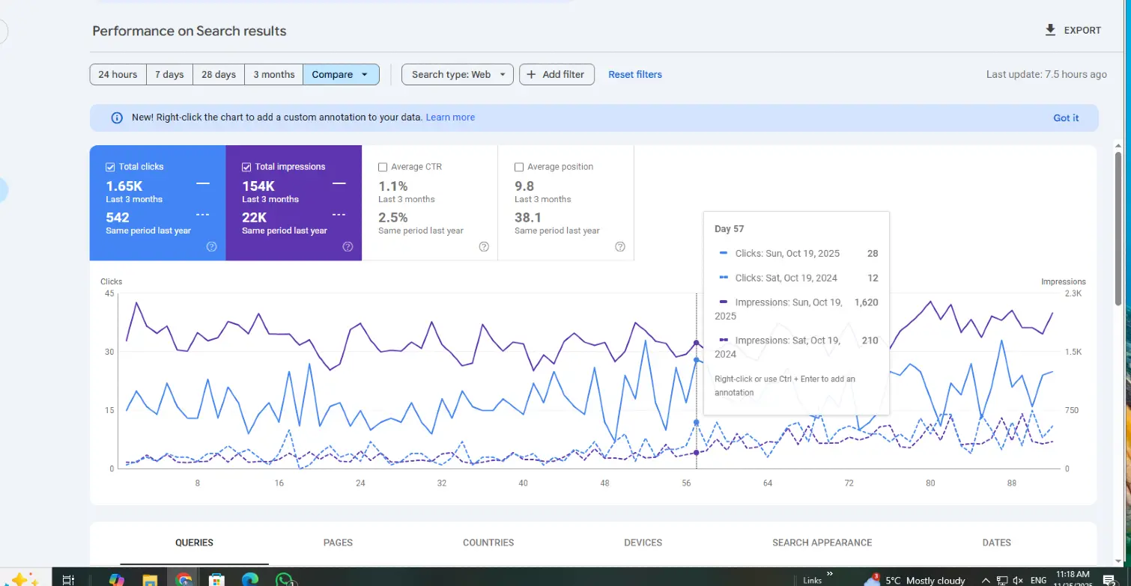Viewport: 1131px width, 586px height.
Task: Click the info icon in the annotation banner
Action: click(117, 117)
